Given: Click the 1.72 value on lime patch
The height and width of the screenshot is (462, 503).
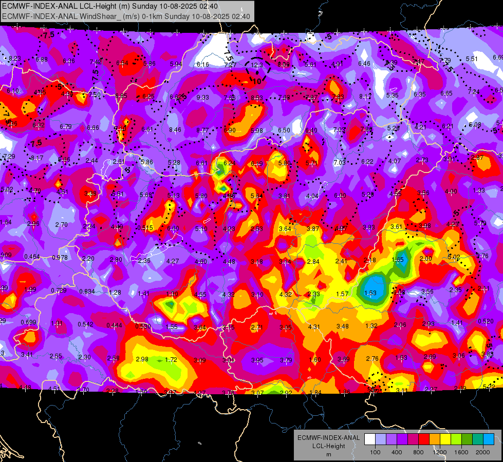Looking at the screenshot, I should [171, 360].
